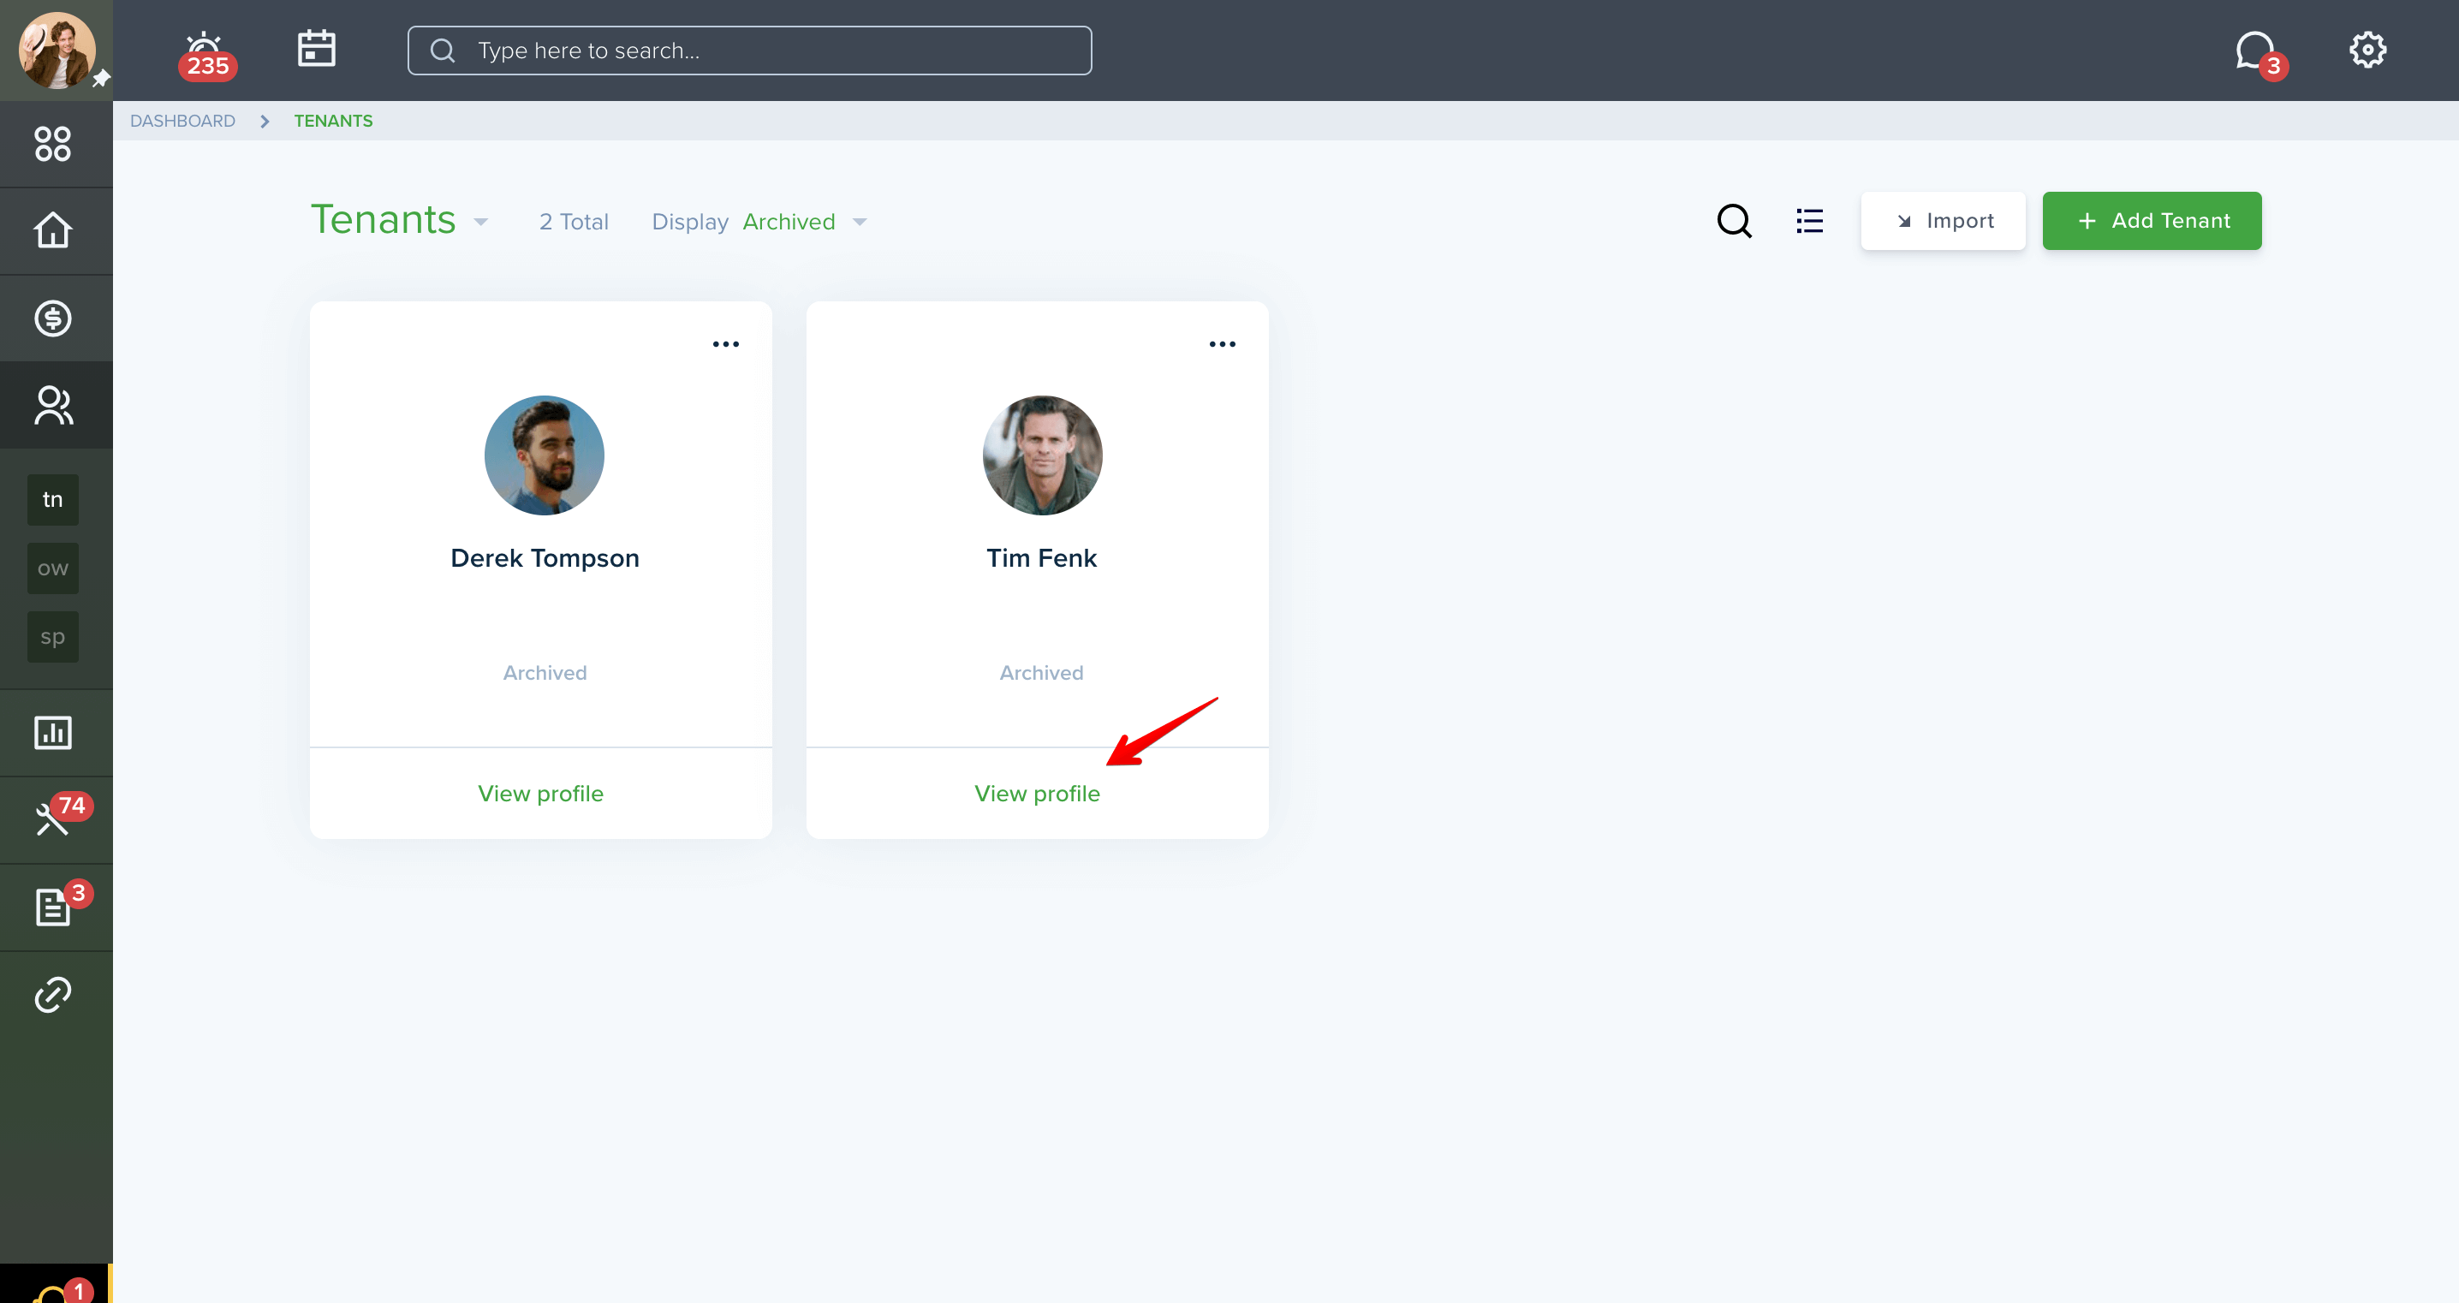Click Tim Fenk's profile photo
The height and width of the screenshot is (1303, 2459).
click(x=1041, y=455)
